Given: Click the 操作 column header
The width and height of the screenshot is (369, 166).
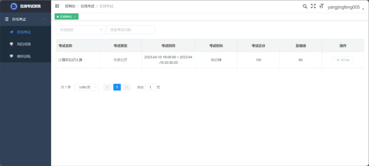Looking at the screenshot, I should coord(343,46).
